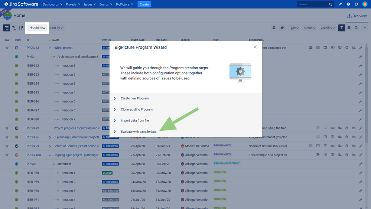
Task: Open PROG-96 ID link
Action: coord(33,137)
